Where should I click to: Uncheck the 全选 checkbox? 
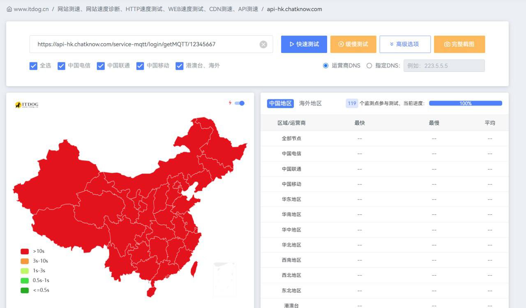tap(34, 66)
